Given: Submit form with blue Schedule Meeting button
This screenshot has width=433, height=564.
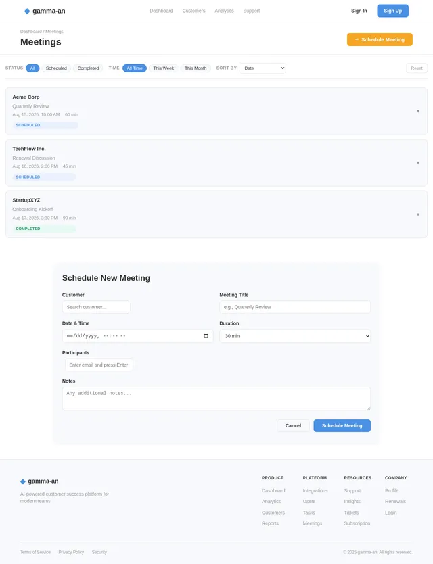Looking at the screenshot, I should click(342, 425).
